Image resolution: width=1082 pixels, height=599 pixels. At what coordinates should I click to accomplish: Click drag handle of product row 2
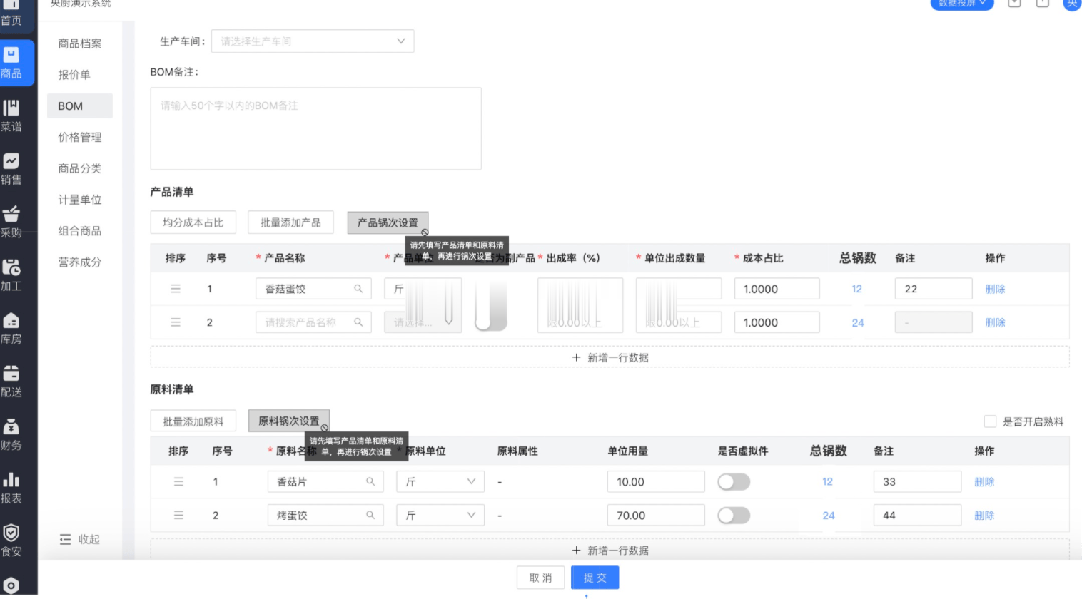[x=176, y=322]
